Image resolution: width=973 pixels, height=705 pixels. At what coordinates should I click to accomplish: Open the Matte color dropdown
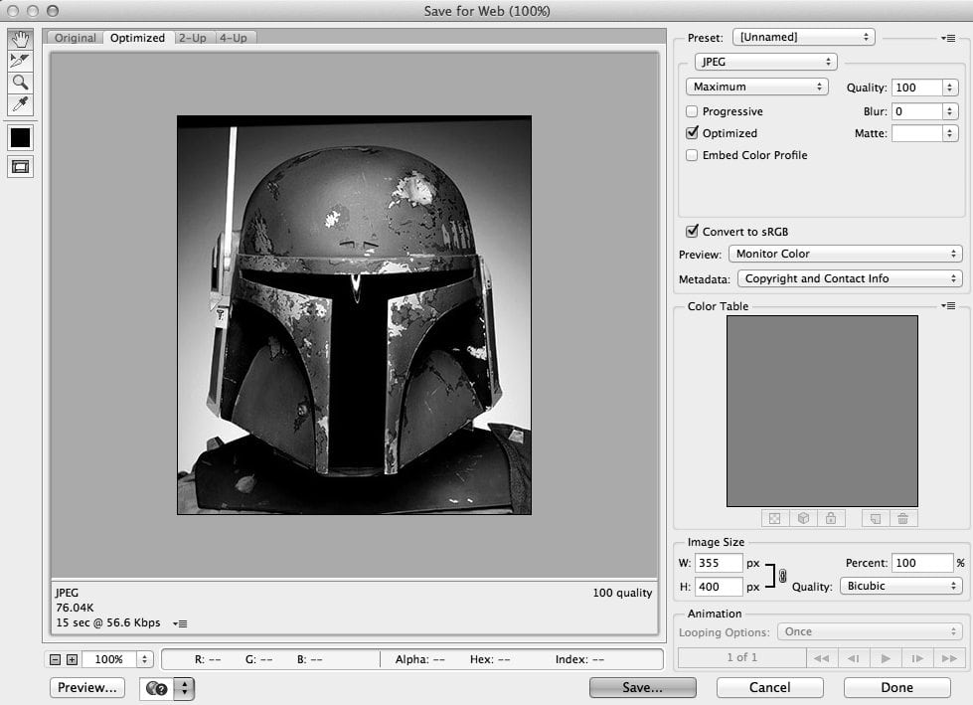click(949, 133)
